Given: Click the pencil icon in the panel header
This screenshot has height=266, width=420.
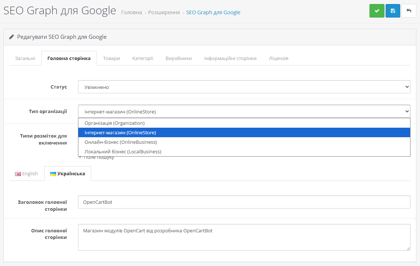Looking at the screenshot, I should pos(12,37).
